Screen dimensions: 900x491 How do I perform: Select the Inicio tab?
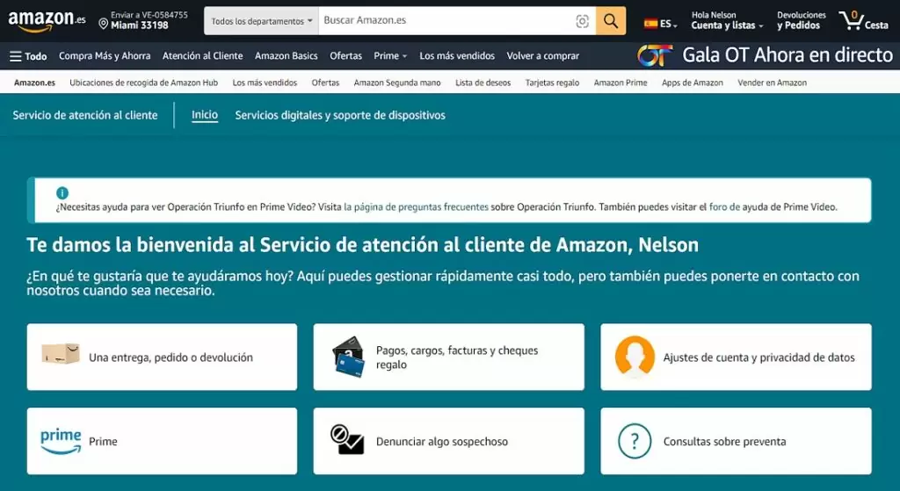tap(204, 115)
